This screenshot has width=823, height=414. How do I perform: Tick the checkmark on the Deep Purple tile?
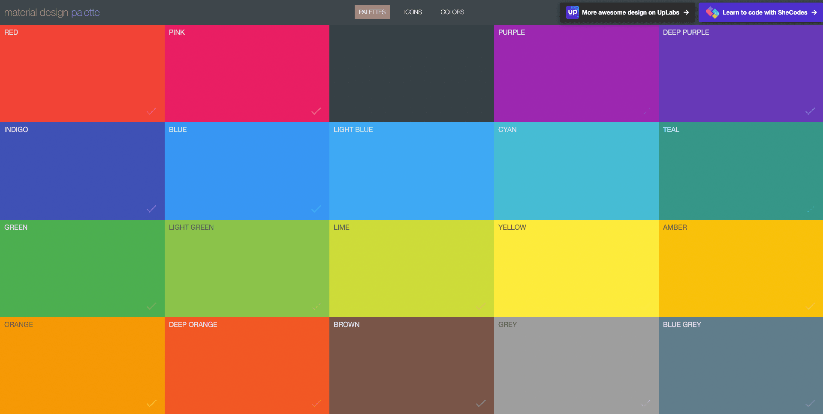click(810, 111)
